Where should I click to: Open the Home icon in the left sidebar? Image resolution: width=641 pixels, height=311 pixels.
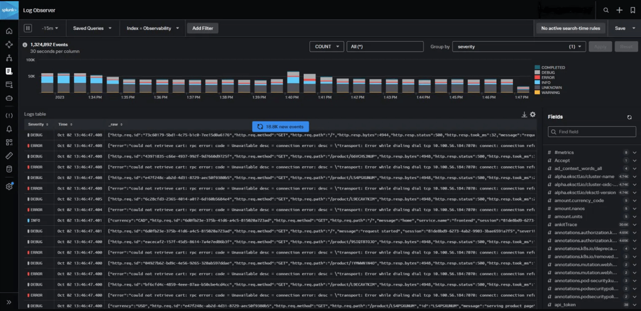(9, 31)
